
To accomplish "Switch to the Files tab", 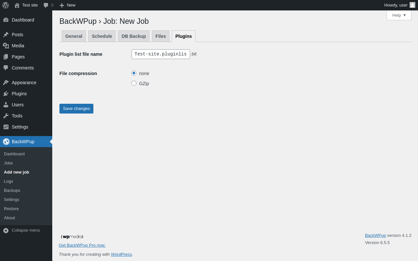I will [161, 36].
